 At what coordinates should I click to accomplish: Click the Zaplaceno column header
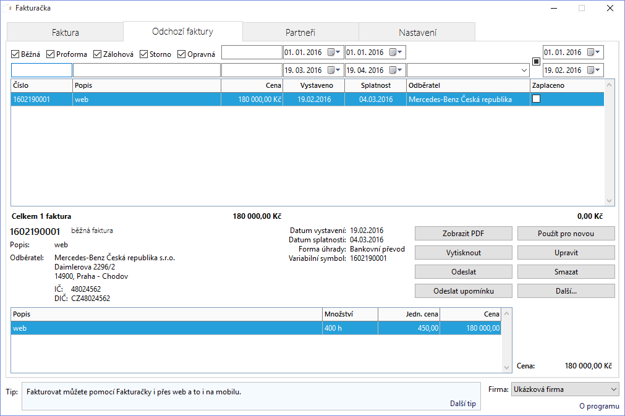tap(567, 85)
